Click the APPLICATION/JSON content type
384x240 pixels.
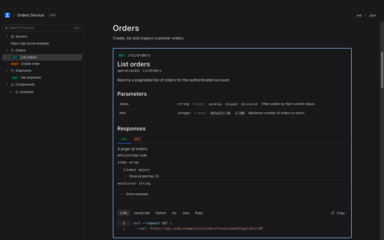coord(132,155)
